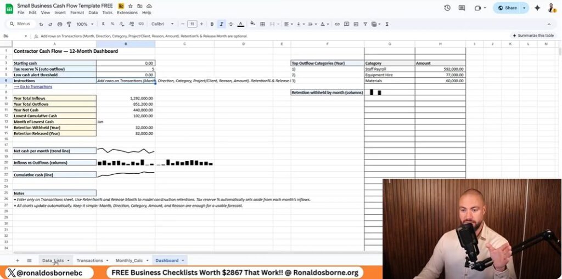Open the Extensions menu
The height and width of the screenshot is (279, 562).
pos(127,13)
